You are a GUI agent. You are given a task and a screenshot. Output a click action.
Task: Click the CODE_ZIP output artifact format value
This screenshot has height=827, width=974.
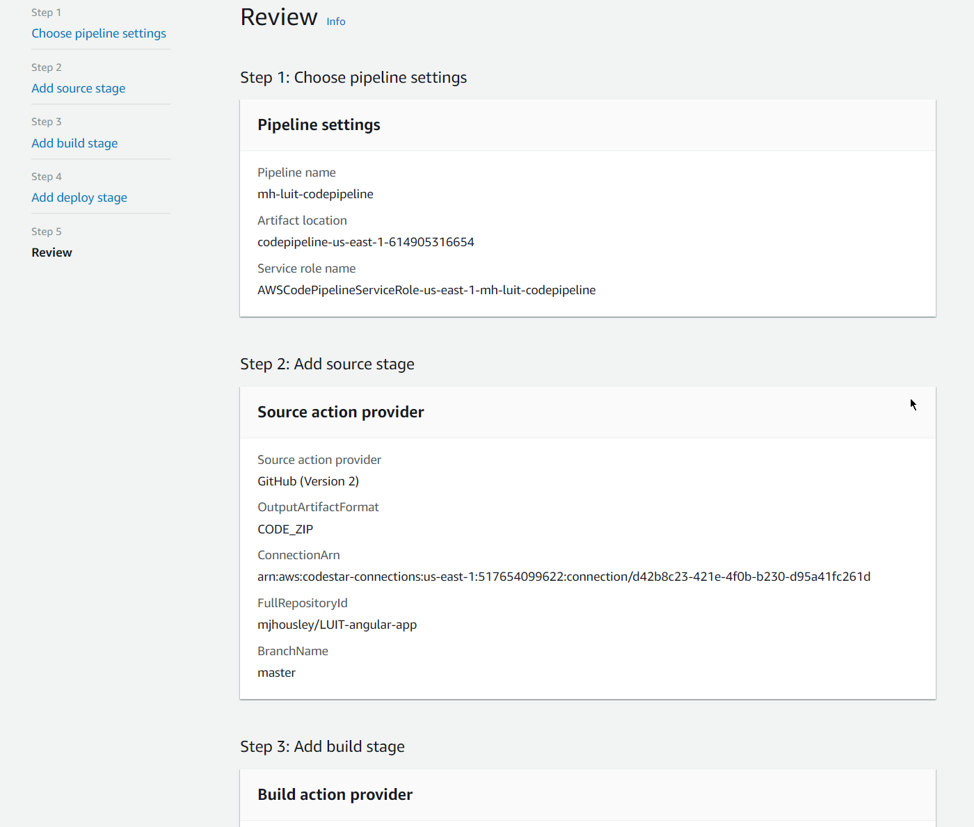coord(285,529)
